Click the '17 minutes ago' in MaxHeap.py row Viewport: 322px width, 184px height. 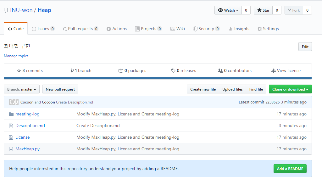pos(291,149)
